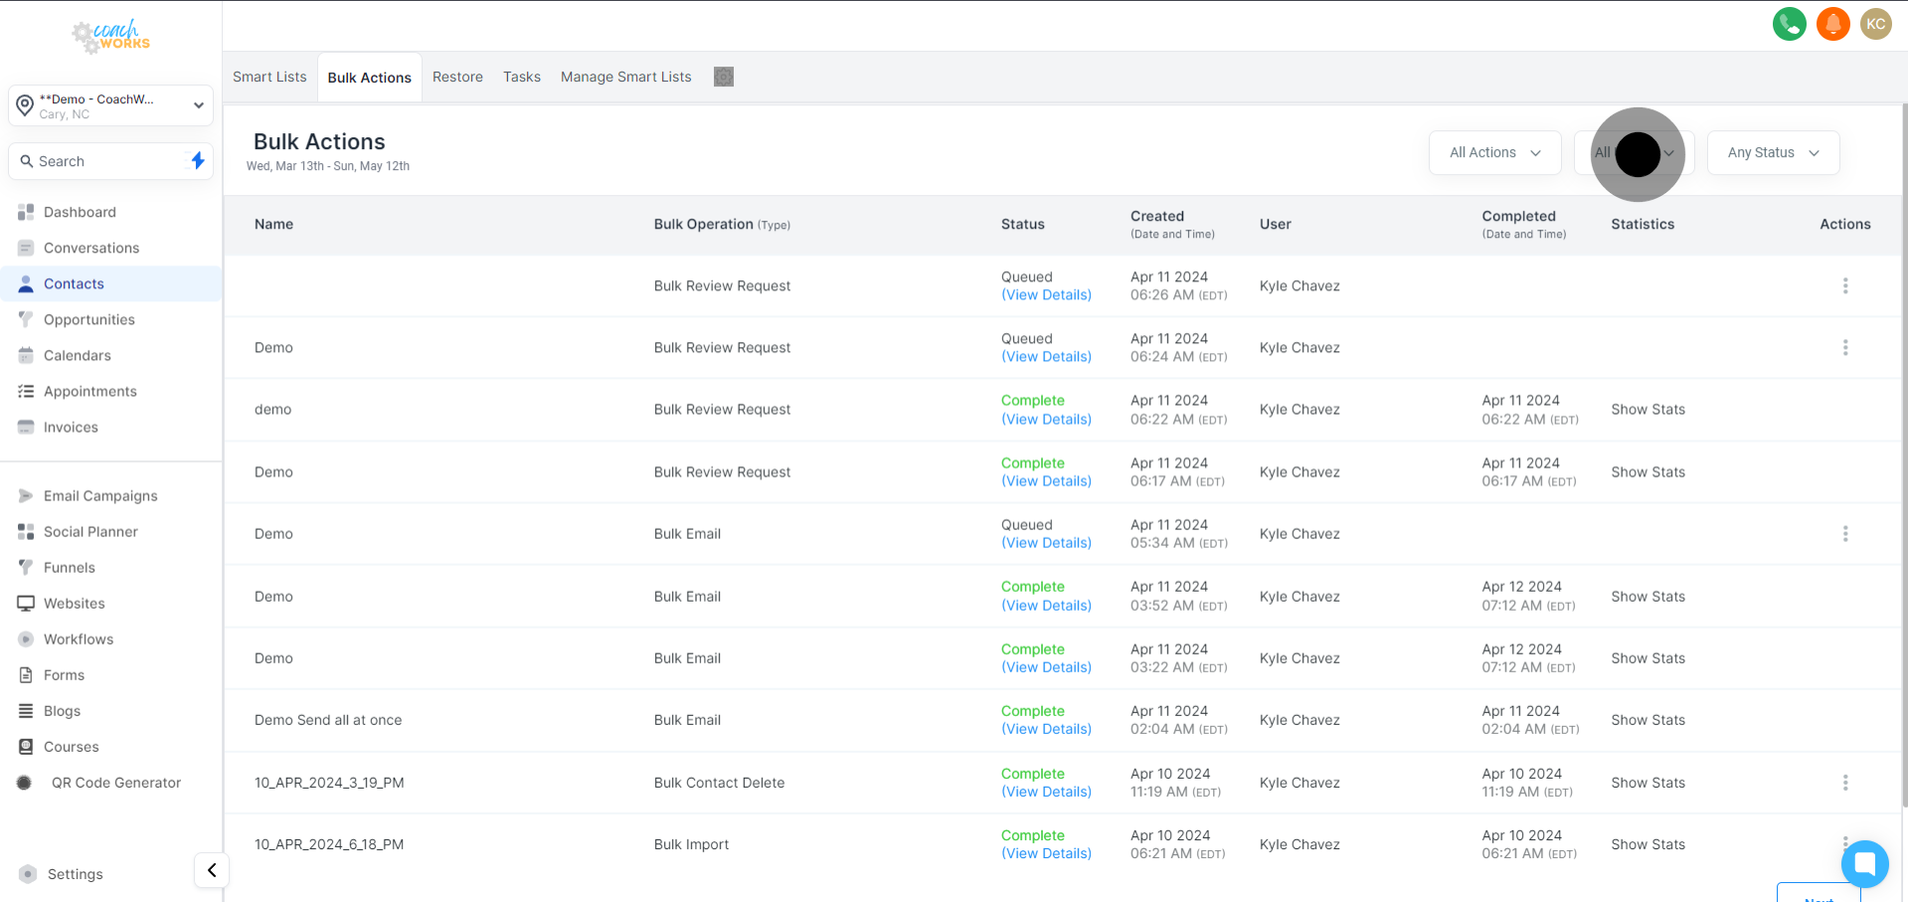Click the lightning bolt quick actions icon

(198, 160)
